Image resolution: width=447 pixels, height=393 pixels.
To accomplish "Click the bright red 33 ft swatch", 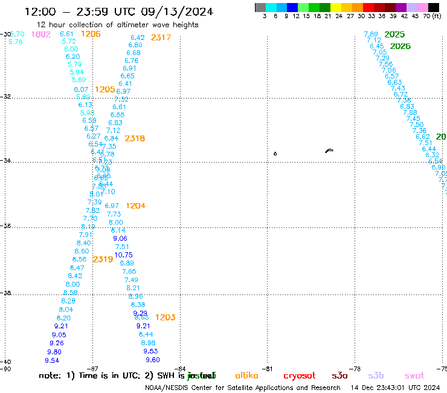I will click(x=368, y=7).
